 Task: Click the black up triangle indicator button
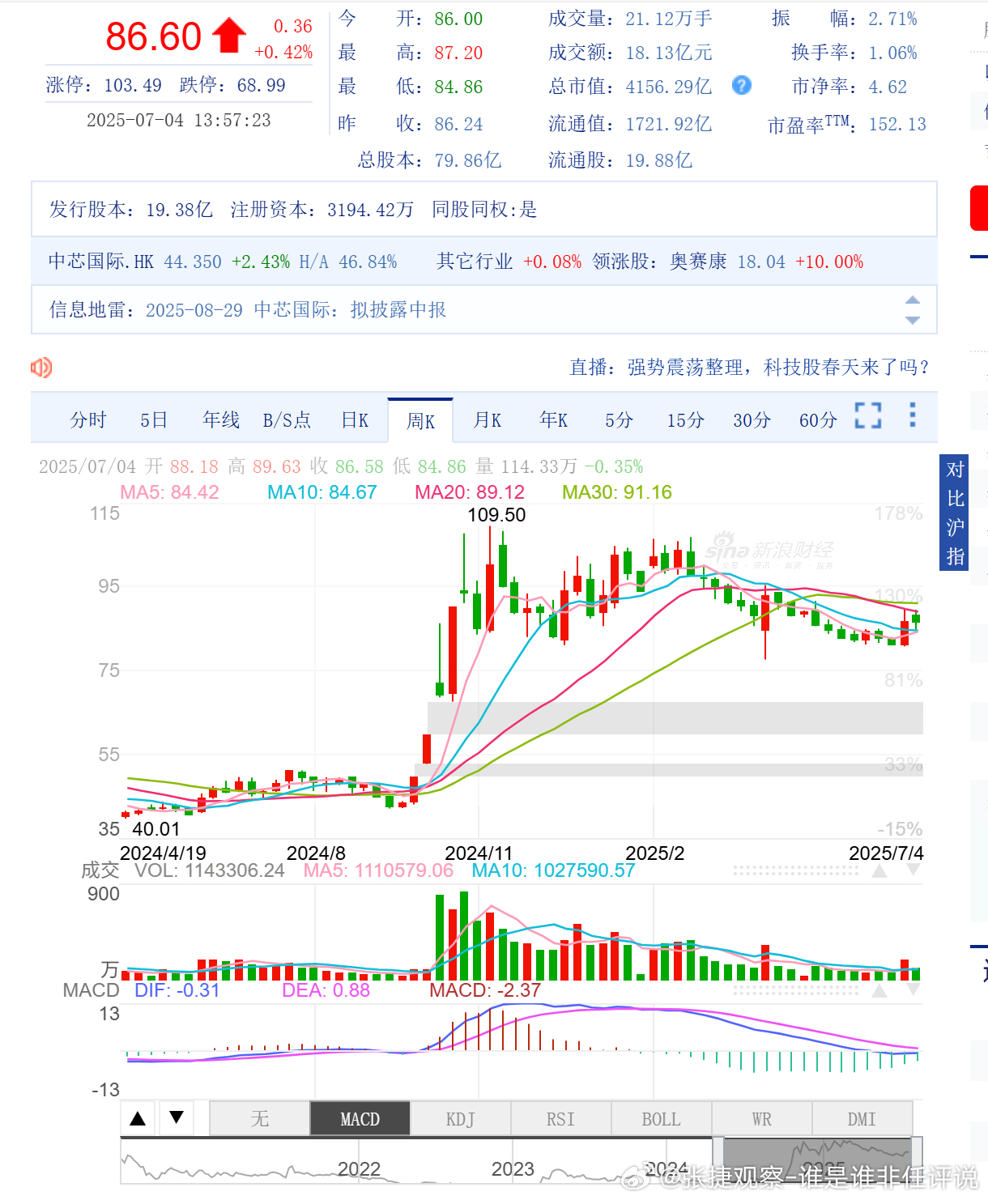(x=138, y=1118)
